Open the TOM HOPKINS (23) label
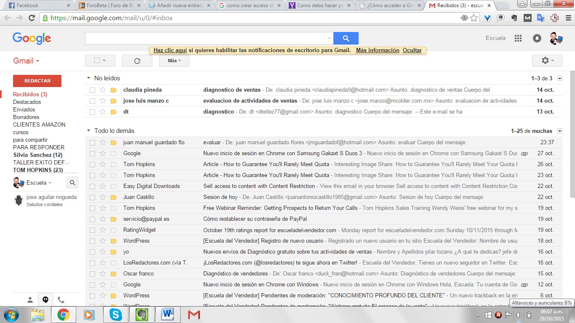This screenshot has height=323, width=575. (38, 170)
